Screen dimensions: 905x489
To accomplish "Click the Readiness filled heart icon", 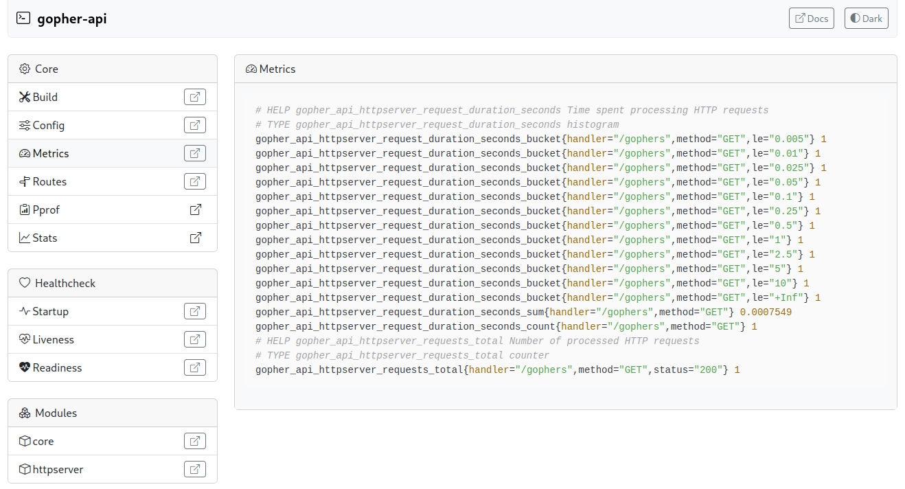I will pos(25,367).
